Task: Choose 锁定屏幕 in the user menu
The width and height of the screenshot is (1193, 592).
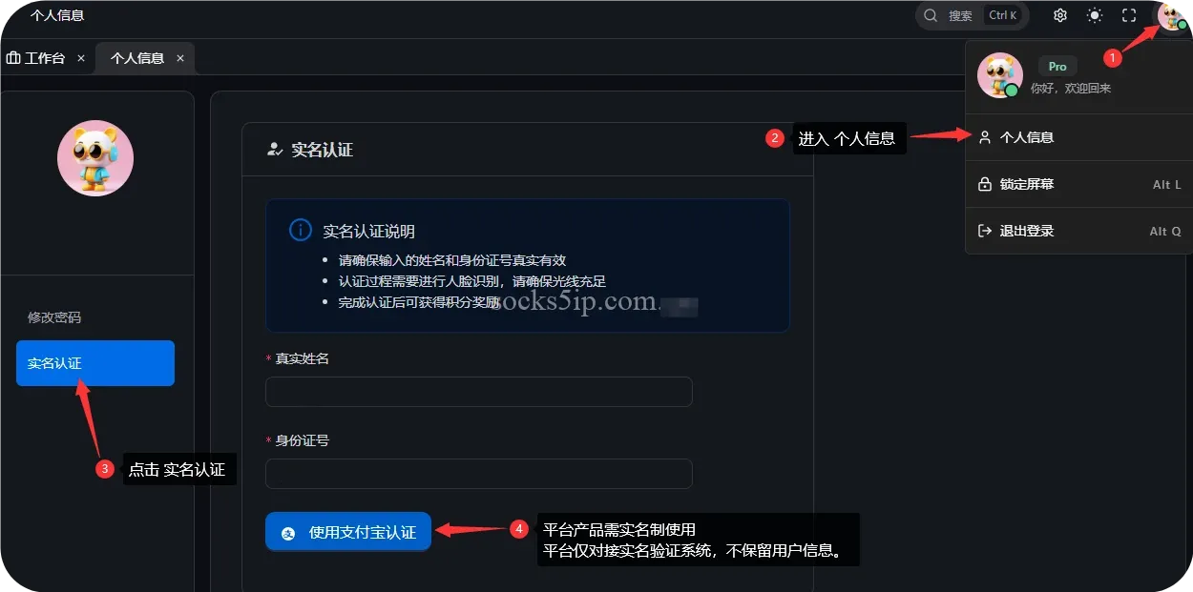Action: pyautogui.click(x=1079, y=184)
